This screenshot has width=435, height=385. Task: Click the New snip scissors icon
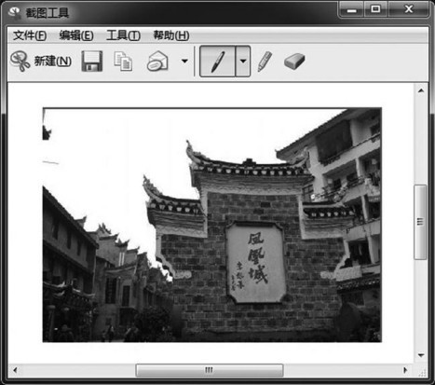[20, 61]
